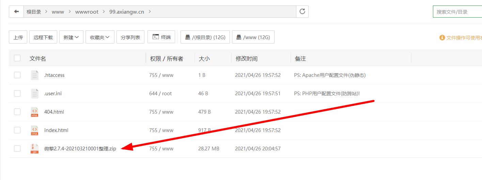Tick the checkbox for the 微擎 zip file

click(17, 148)
